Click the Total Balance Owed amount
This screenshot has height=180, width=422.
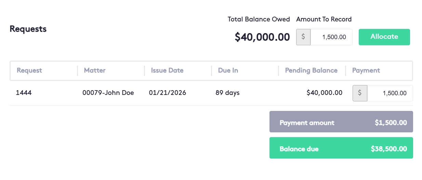click(262, 37)
